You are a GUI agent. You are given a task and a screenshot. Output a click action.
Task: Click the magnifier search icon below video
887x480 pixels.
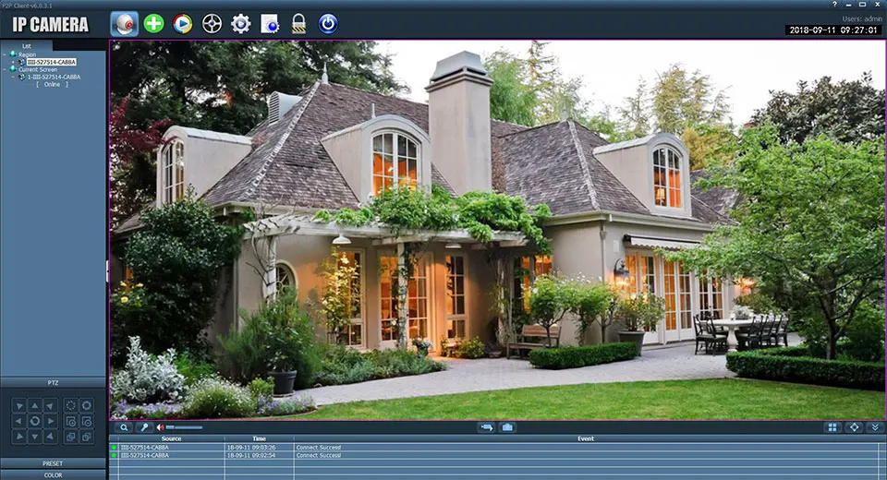tap(125, 427)
